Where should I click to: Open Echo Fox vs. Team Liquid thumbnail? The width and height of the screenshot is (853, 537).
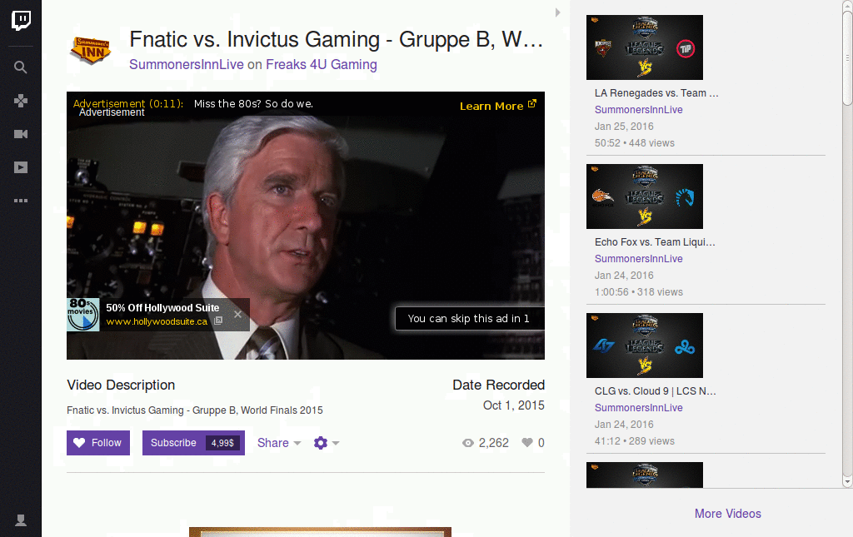[x=645, y=196]
